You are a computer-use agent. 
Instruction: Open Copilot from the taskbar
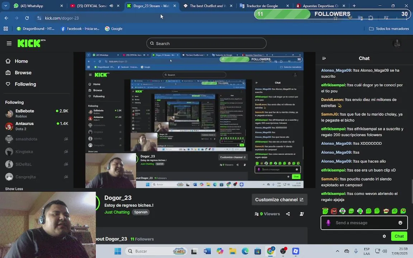(x=220, y=251)
